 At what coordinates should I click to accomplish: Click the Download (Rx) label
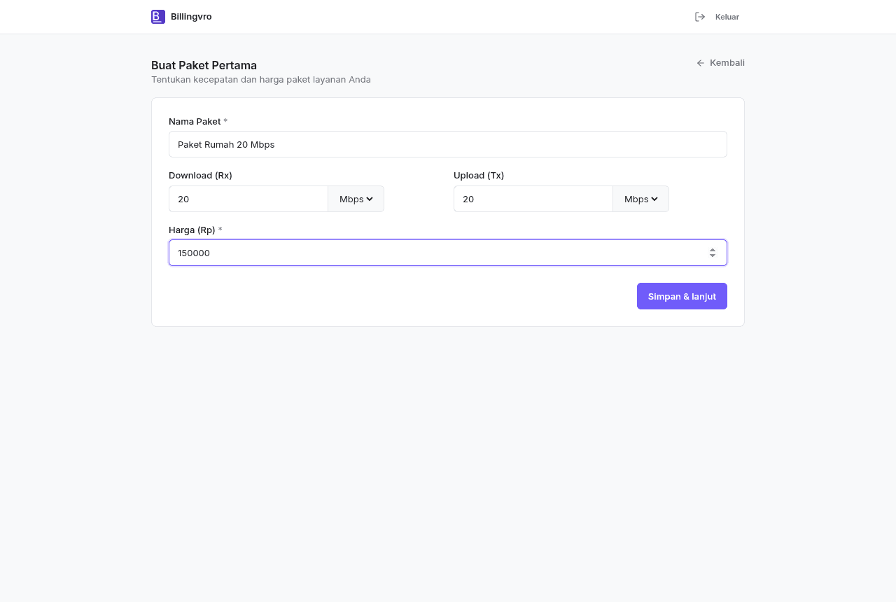coord(200,175)
